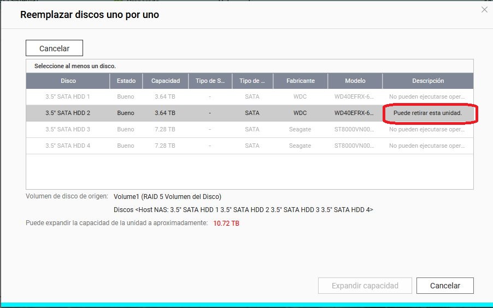Image resolution: width=493 pixels, height=308 pixels.
Task: Sort by the Capacidad column header
Action: (x=166, y=81)
